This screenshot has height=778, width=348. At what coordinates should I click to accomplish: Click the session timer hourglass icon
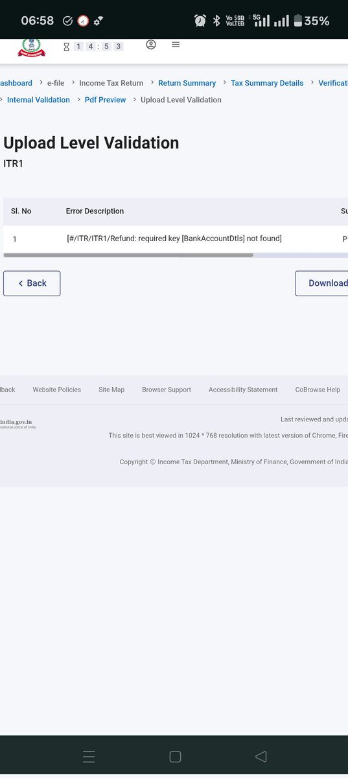(x=66, y=47)
